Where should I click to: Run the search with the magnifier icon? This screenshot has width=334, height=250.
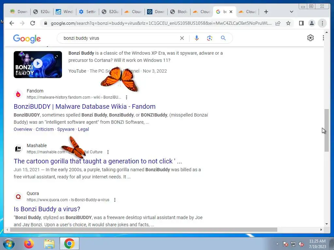tap(223, 38)
